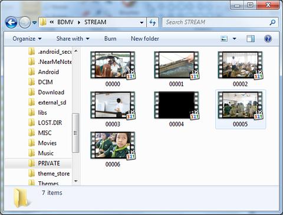The width and height of the screenshot is (283, 215).
Task: Click the search magnifier icon
Action: pos(272,22)
